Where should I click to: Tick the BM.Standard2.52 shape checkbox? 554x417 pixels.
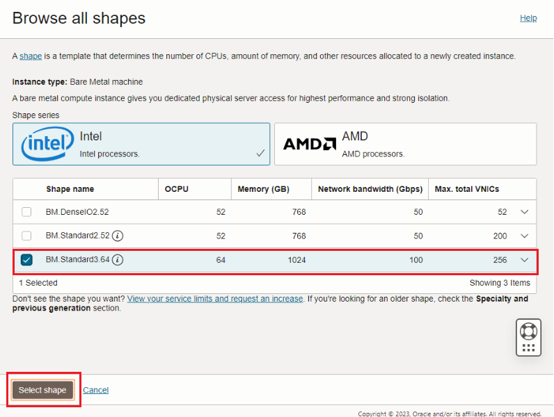pyautogui.click(x=26, y=236)
